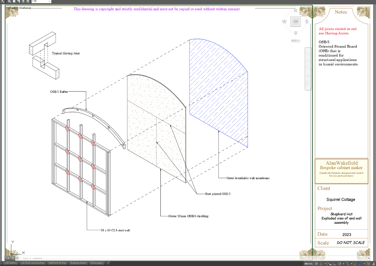Add a new layout with plus tab
The image size is (376, 266).
point(108,263)
